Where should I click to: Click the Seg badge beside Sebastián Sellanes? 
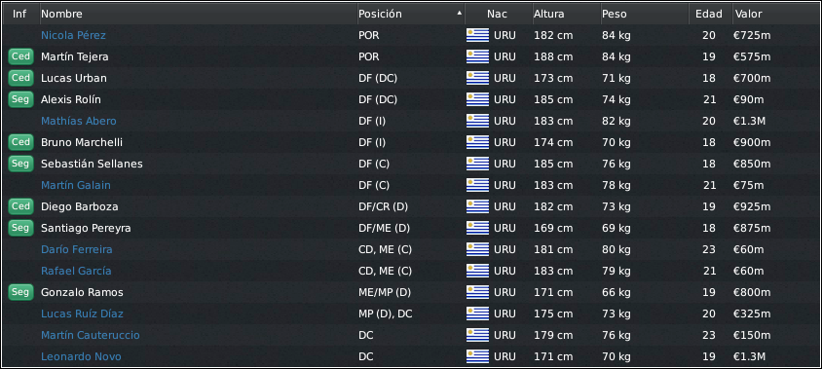[21, 164]
